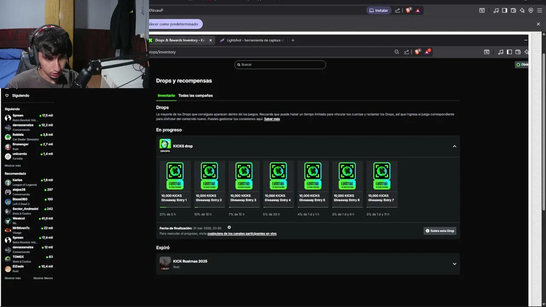Dismiss the default-browser infobar with X
The width and height of the screenshot is (546, 307).
538,24
